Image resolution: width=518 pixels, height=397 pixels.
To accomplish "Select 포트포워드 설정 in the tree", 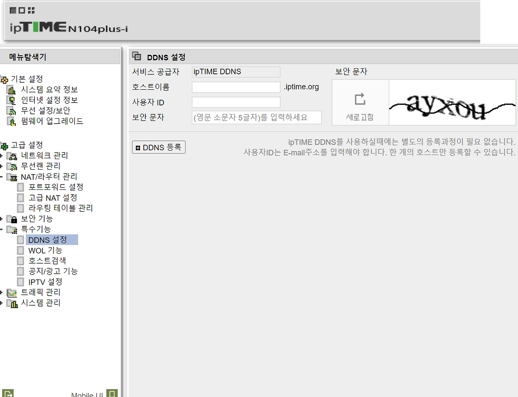I will [x=56, y=187].
